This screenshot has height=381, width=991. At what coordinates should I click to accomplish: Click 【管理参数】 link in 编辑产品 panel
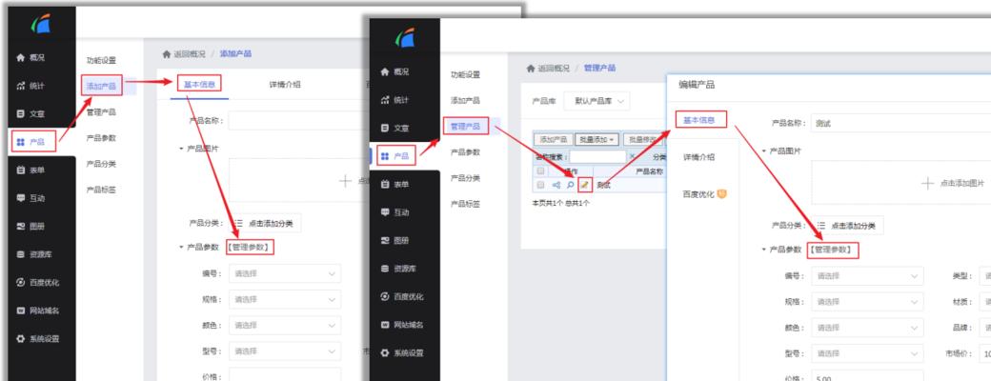pyautogui.click(x=833, y=251)
